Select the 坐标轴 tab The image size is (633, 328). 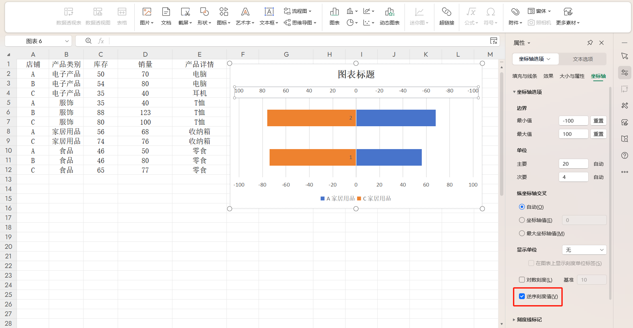(598, 76)
